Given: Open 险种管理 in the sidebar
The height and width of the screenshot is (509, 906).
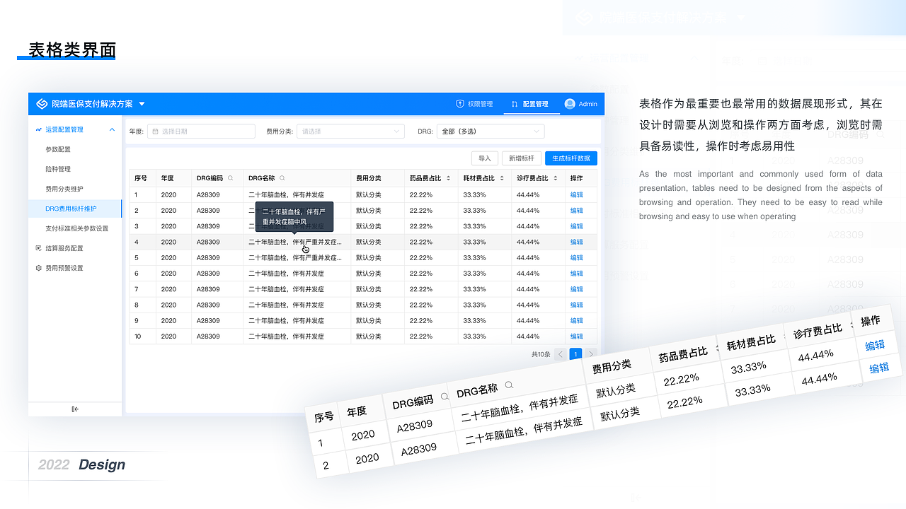Looking at the screenshot, I should pos(58,169).
